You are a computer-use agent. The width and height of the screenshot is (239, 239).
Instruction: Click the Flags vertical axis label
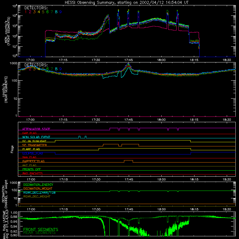tap(12, 149)
